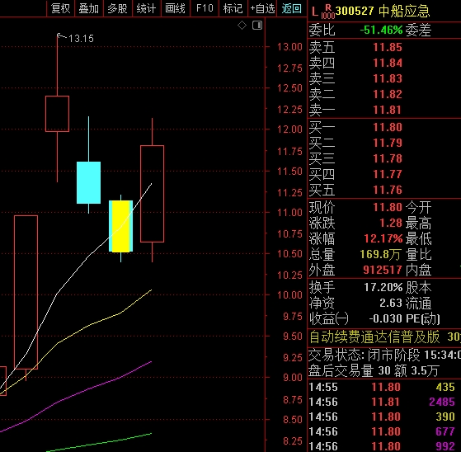Click 卖二 price 11.82
The width and height of the screenshot is (461, 452).
[x=388, y=94]
